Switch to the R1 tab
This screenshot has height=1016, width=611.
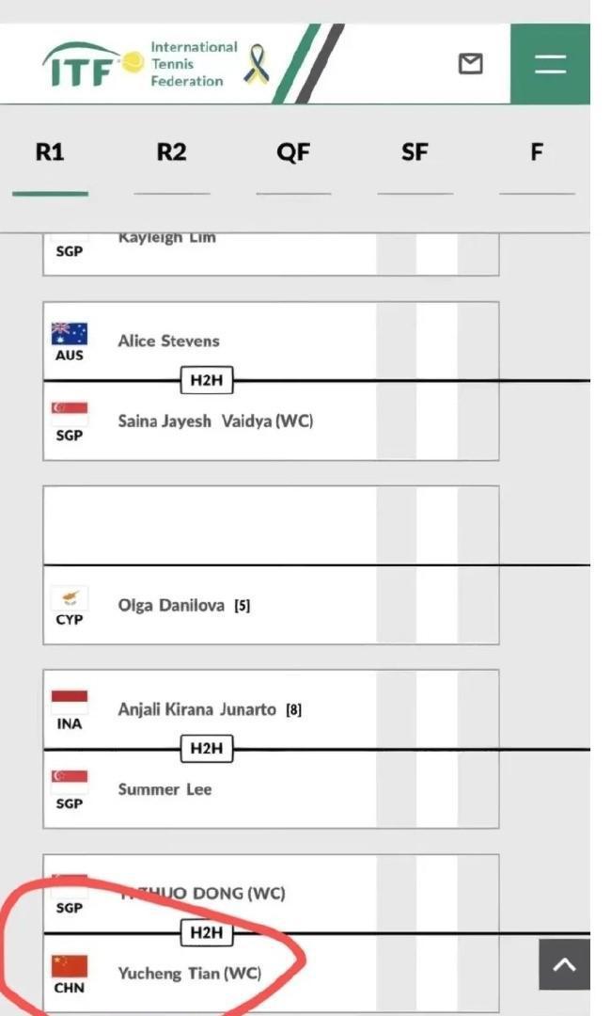click(50, 152)
